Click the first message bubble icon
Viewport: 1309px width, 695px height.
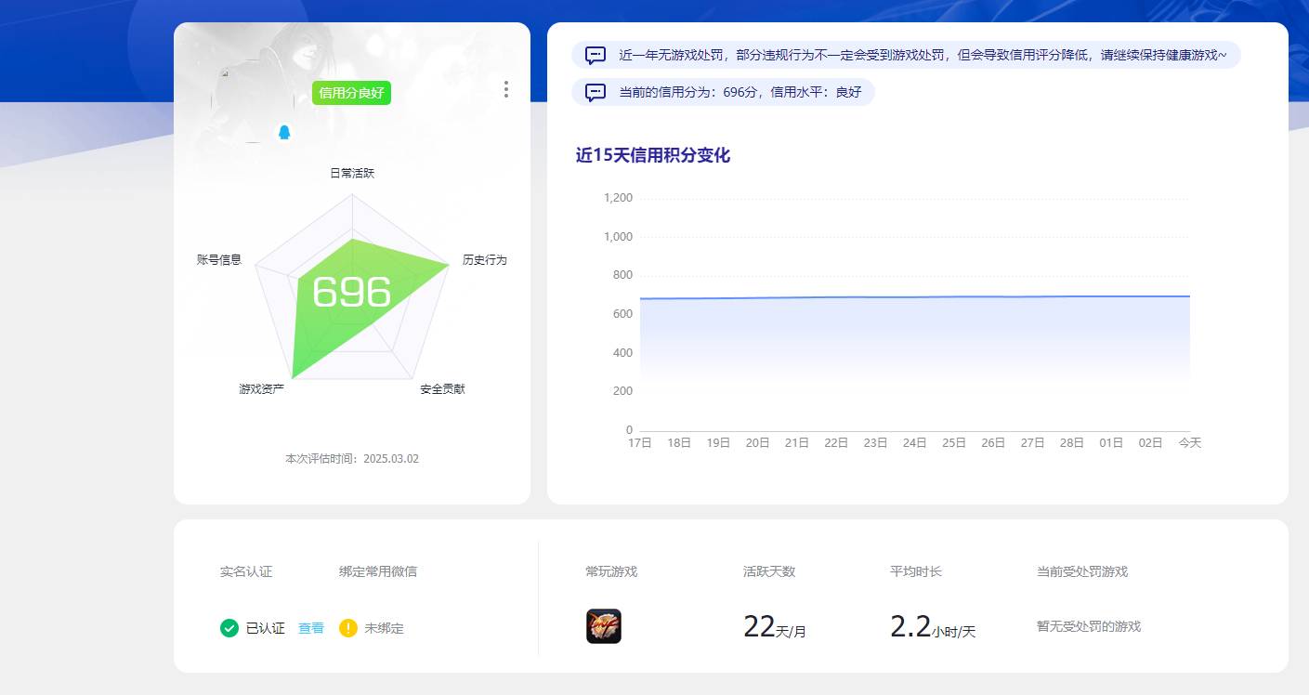595,55
